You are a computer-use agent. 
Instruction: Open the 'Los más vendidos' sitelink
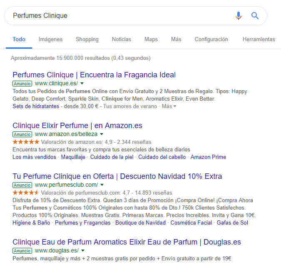(x=34, y=157)
